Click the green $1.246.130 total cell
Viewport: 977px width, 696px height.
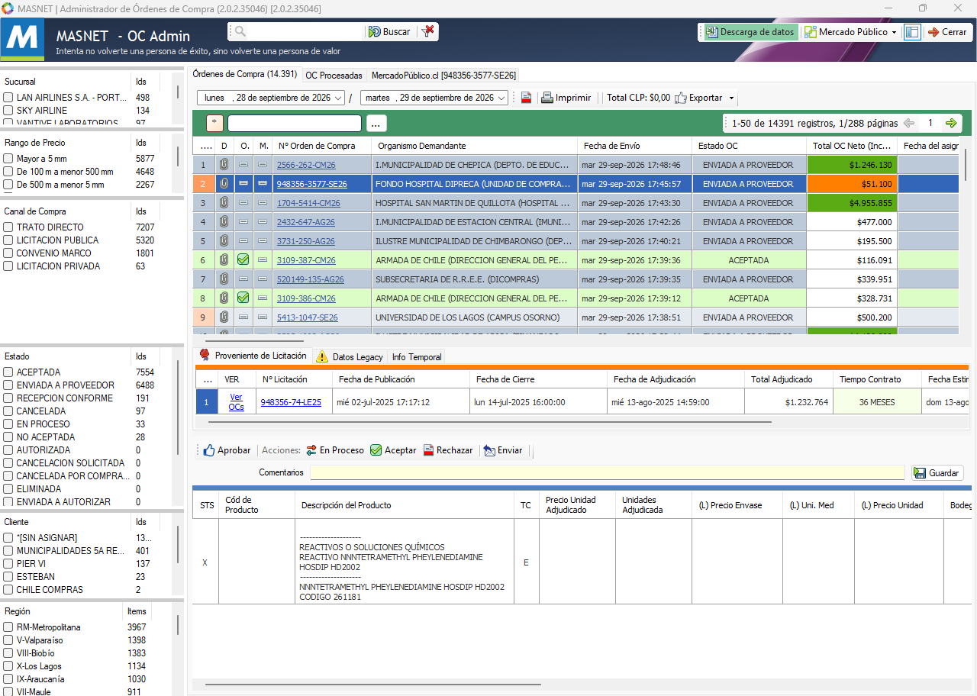tap(852, 164)
